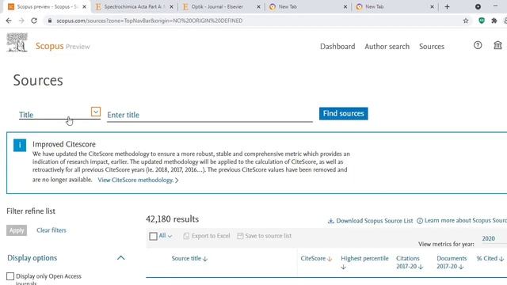The image size is (507, 285).
Task: Click the grey Apply filters button
Action: [17, 230]
